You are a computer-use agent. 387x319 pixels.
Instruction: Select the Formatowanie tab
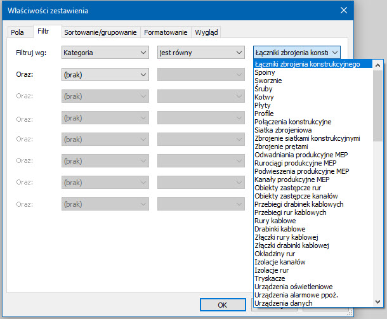click(x=166, y=32)
